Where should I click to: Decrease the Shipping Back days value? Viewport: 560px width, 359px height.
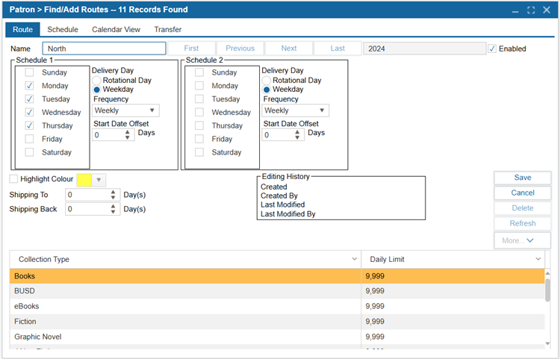pyautogui.click(x=113, y=213)
